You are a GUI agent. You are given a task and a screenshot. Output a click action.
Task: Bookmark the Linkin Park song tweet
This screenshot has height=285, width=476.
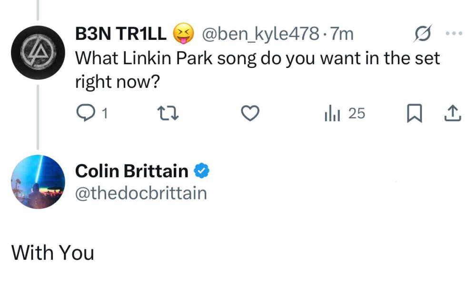[x=414, y=114]
